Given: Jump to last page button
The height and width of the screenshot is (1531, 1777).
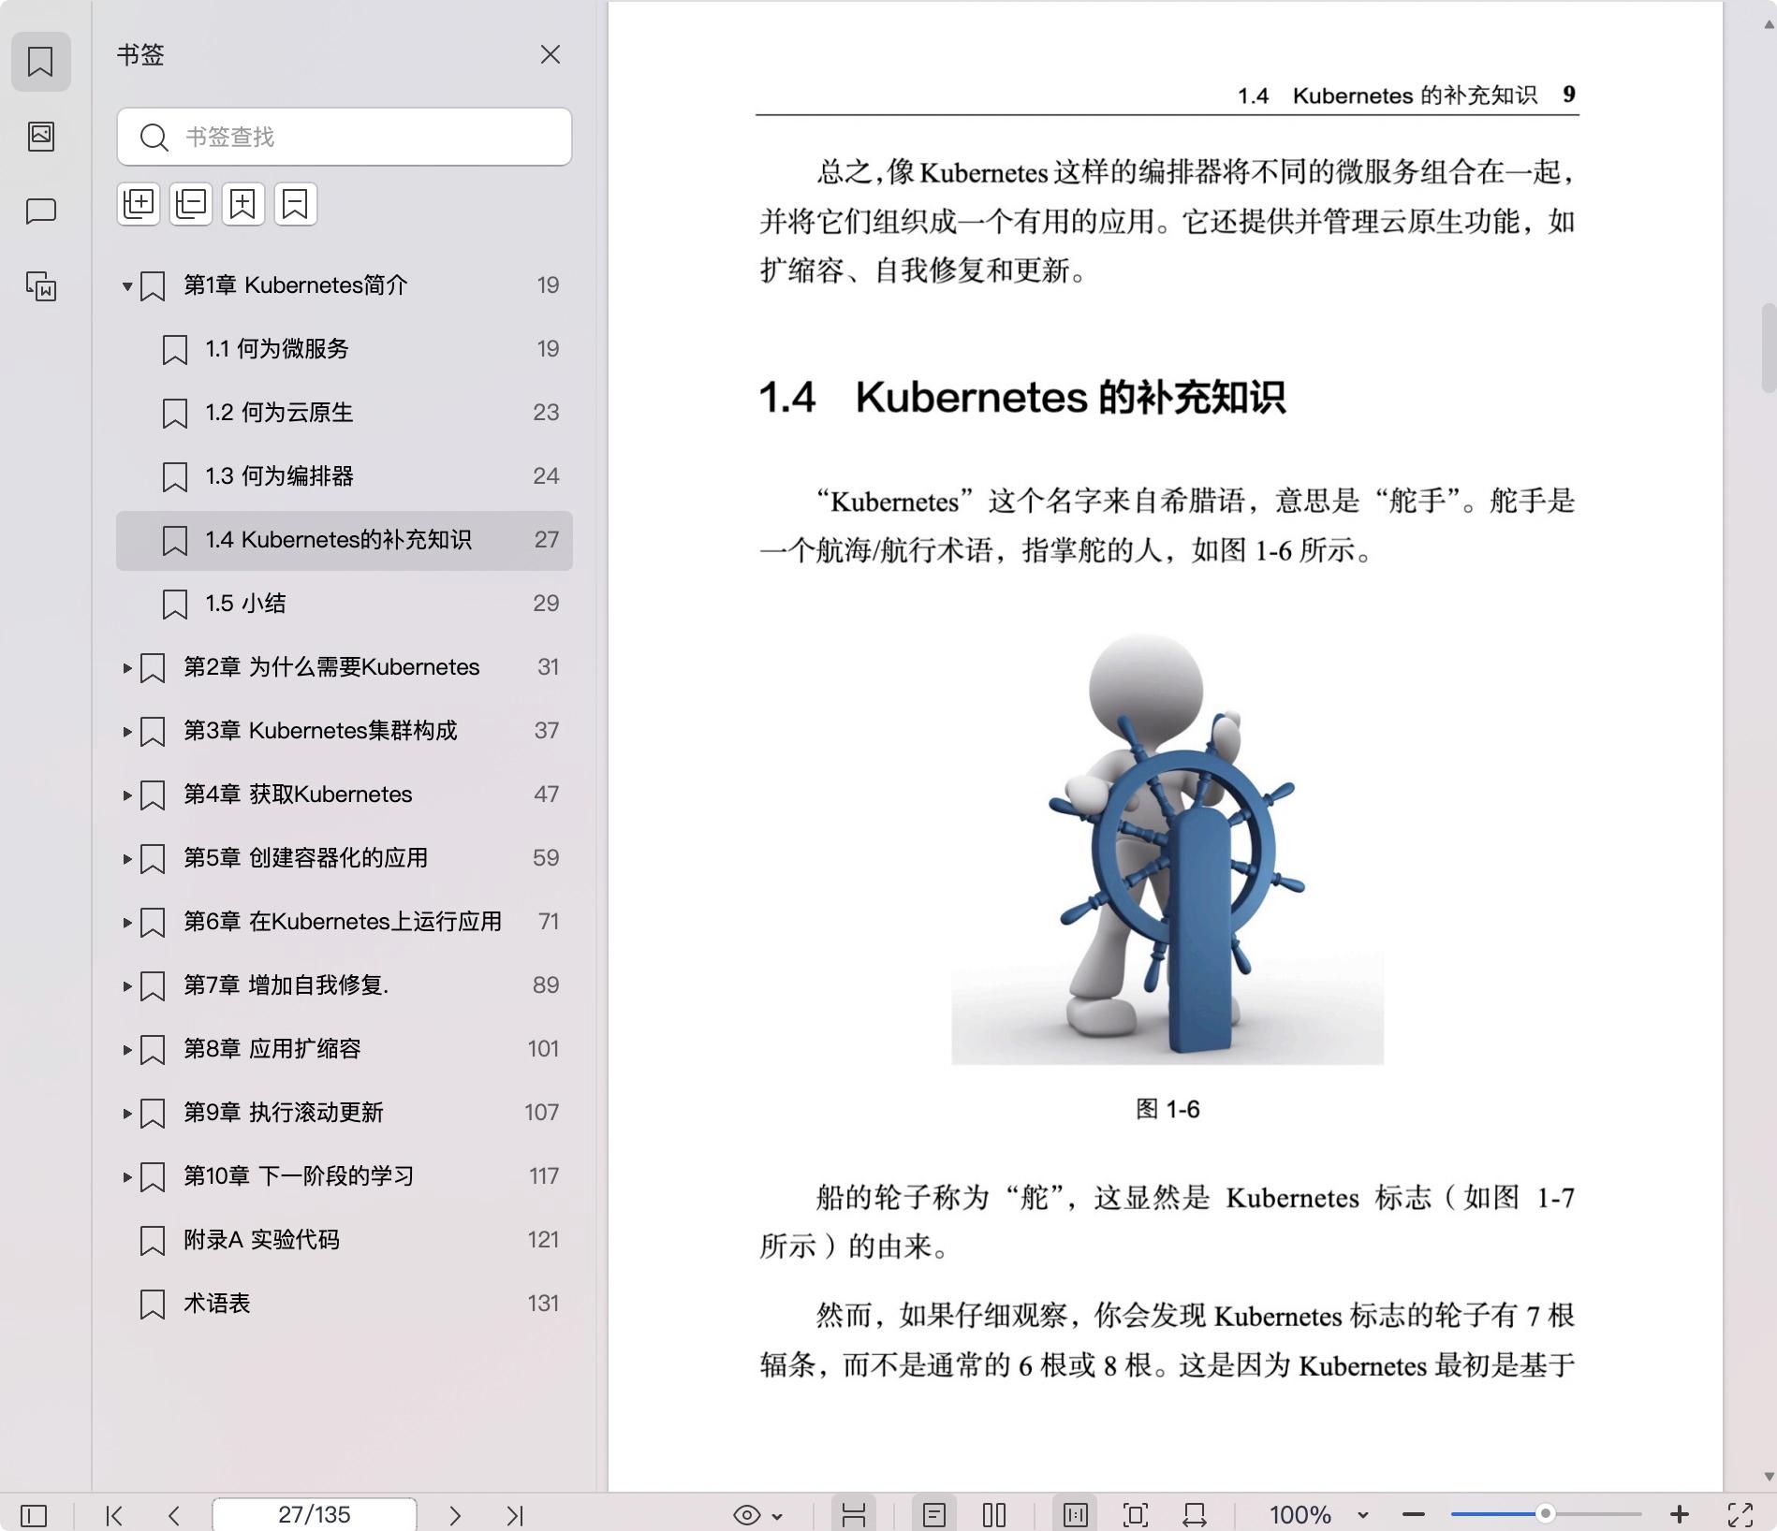Looking at the screenshot, I should (x=515, y=1515).
